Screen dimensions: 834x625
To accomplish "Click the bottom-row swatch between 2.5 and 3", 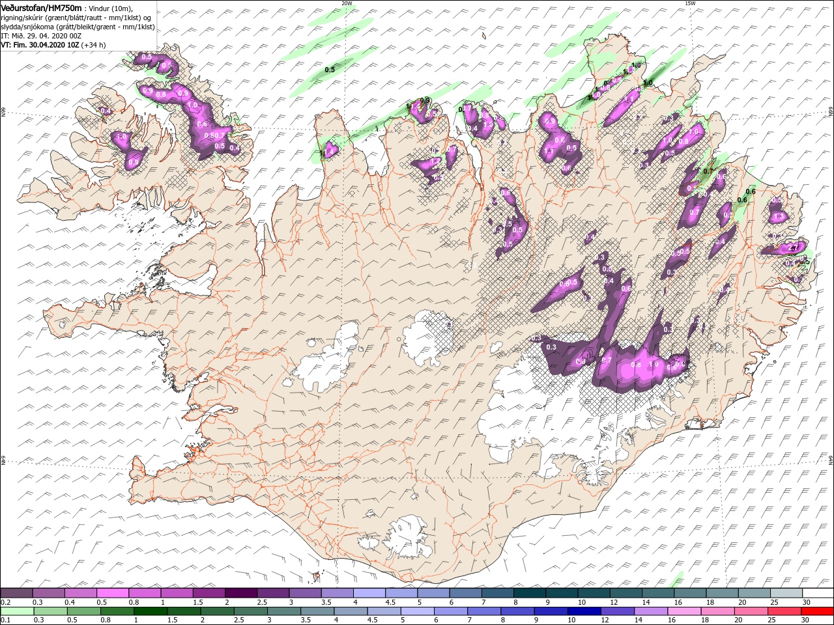I will click(251, 612).
